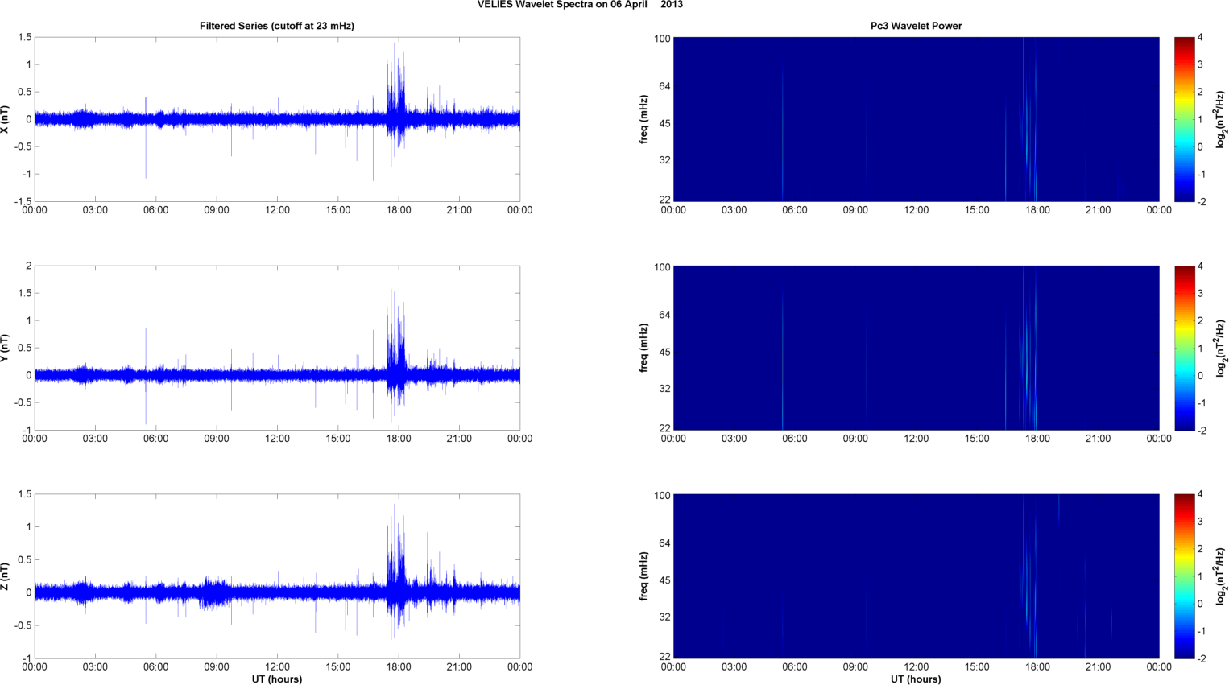
Task: Click 'freq (mHz)' label of the bottom spectrogram
Action: coord(644,576)
